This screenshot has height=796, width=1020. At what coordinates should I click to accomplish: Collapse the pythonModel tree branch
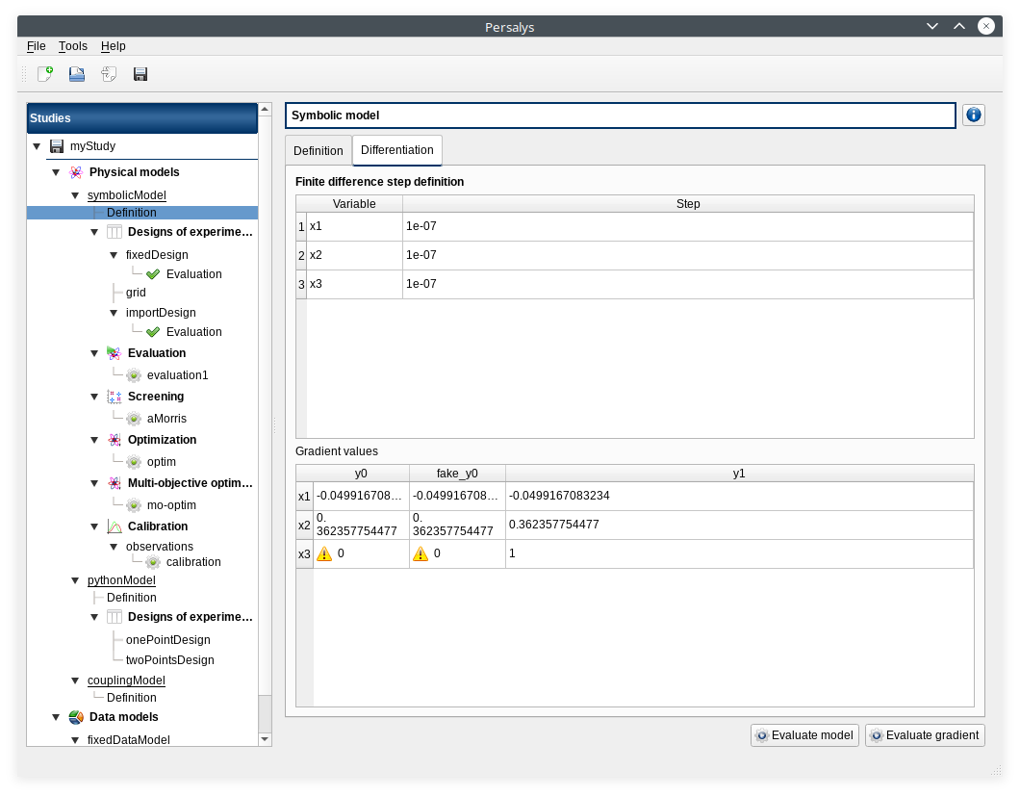(x=75, y=580)
